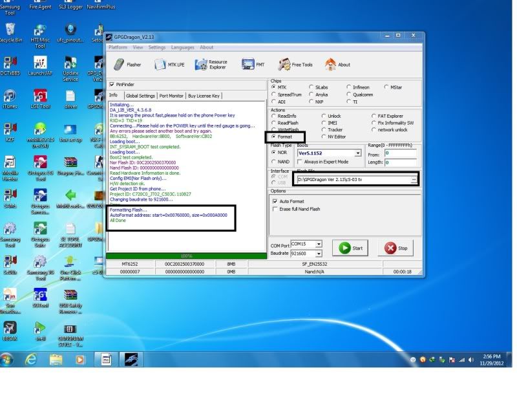This screenshot has height=414, width=517.
Task: Select the mobileEx 3.5 desktop icon
Action: point(40,135)
